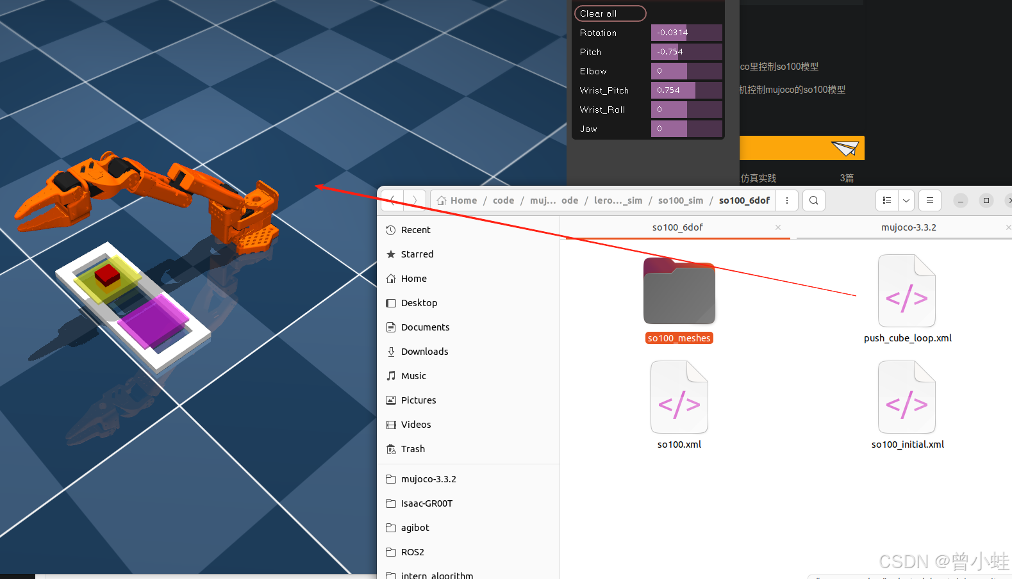
Task: Click the so100_sim path segment
Action: click(x=680, y=200)
